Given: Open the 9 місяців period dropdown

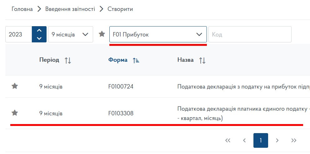Looking at the screenshot, I should click(x=71, y=34).
